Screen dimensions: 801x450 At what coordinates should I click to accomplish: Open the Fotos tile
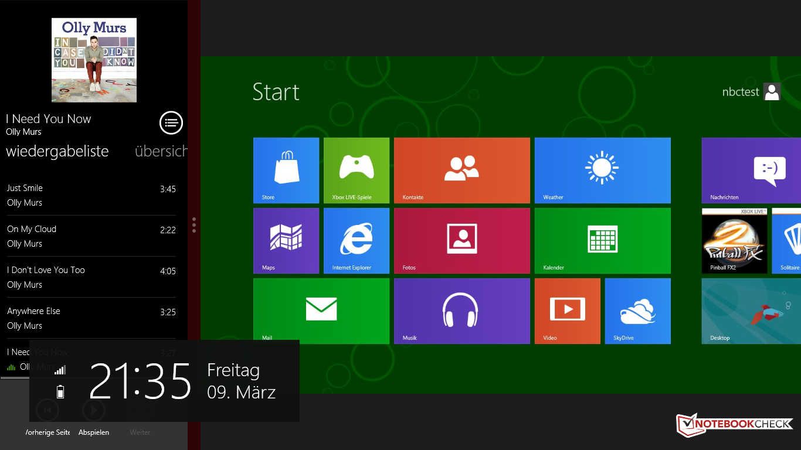point(462,241)
